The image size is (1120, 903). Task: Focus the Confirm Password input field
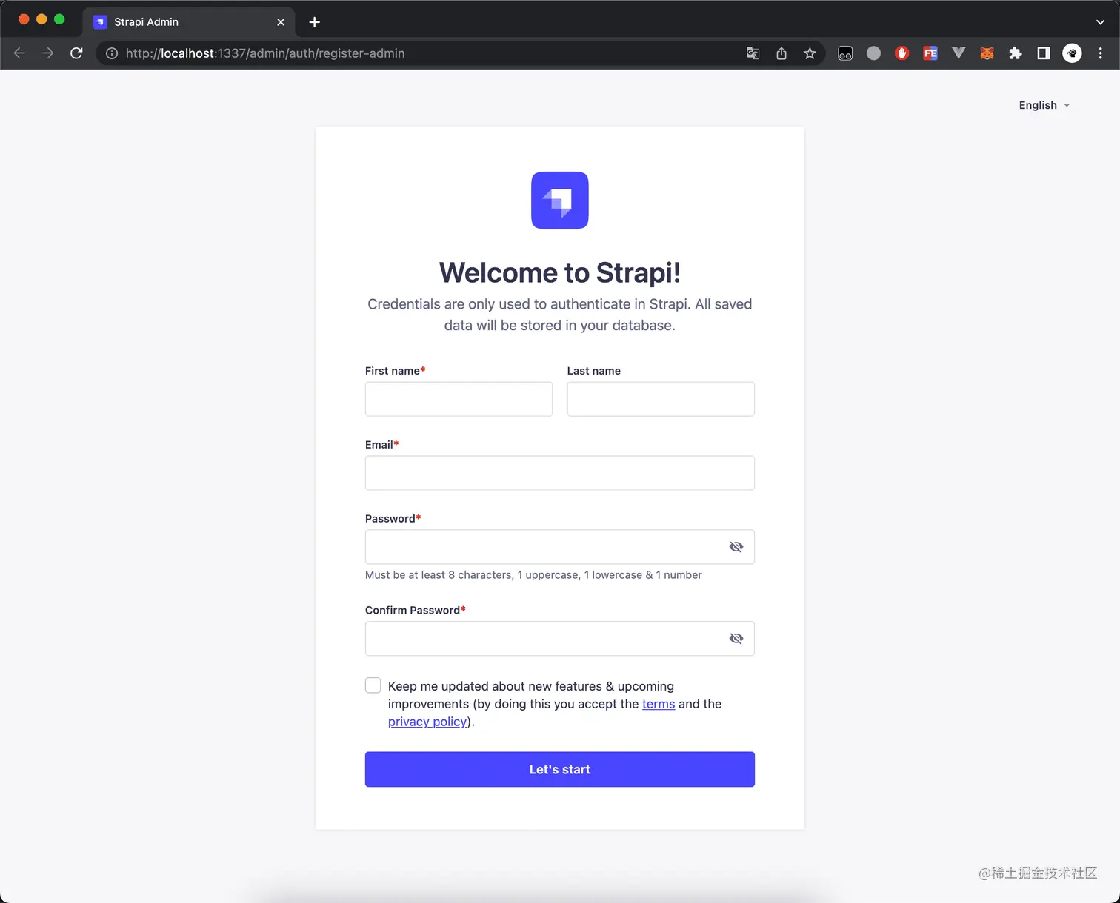tap(560, 639)
